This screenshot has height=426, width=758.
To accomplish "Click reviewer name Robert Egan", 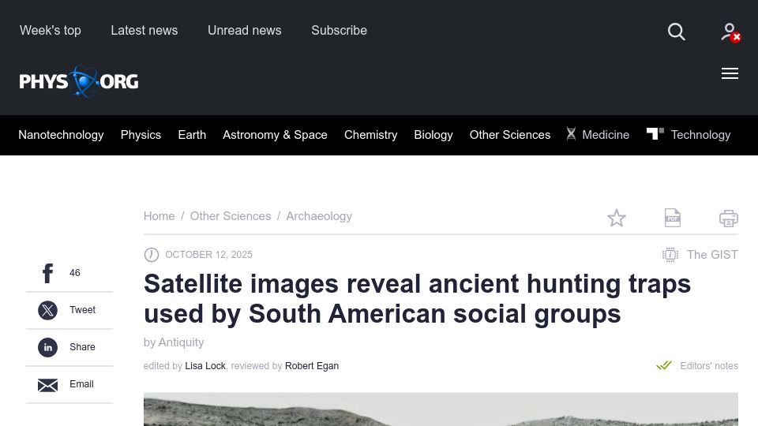I will click(312, 366).
